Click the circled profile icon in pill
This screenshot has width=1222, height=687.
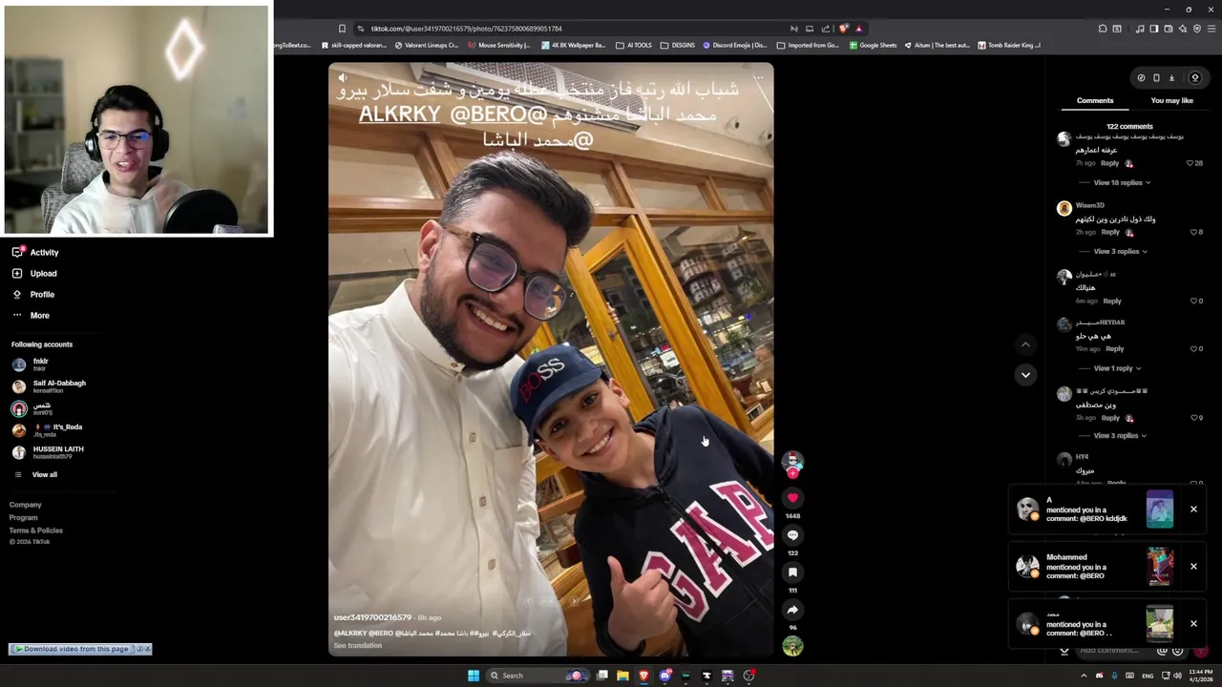pyautogui.click(x=1194, y=78)
